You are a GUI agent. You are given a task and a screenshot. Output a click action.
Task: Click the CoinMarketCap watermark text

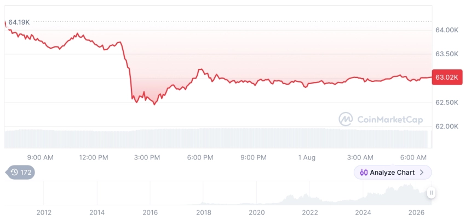(x=390, y=120)
